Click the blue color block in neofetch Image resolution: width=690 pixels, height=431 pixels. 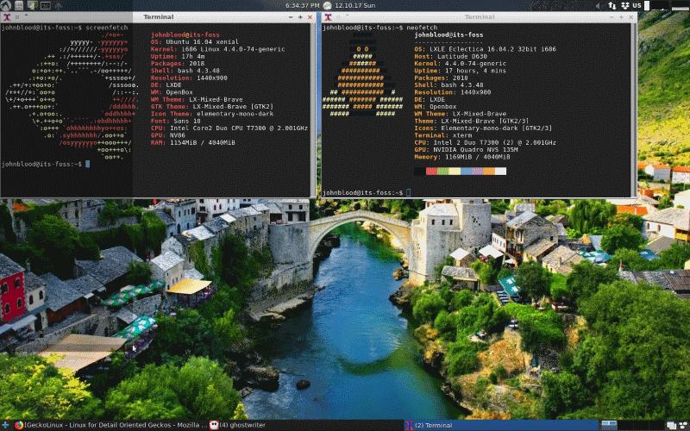(x=466, y=171)
